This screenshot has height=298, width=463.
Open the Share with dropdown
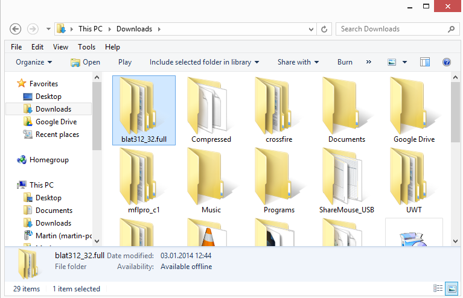click(298, 62)
